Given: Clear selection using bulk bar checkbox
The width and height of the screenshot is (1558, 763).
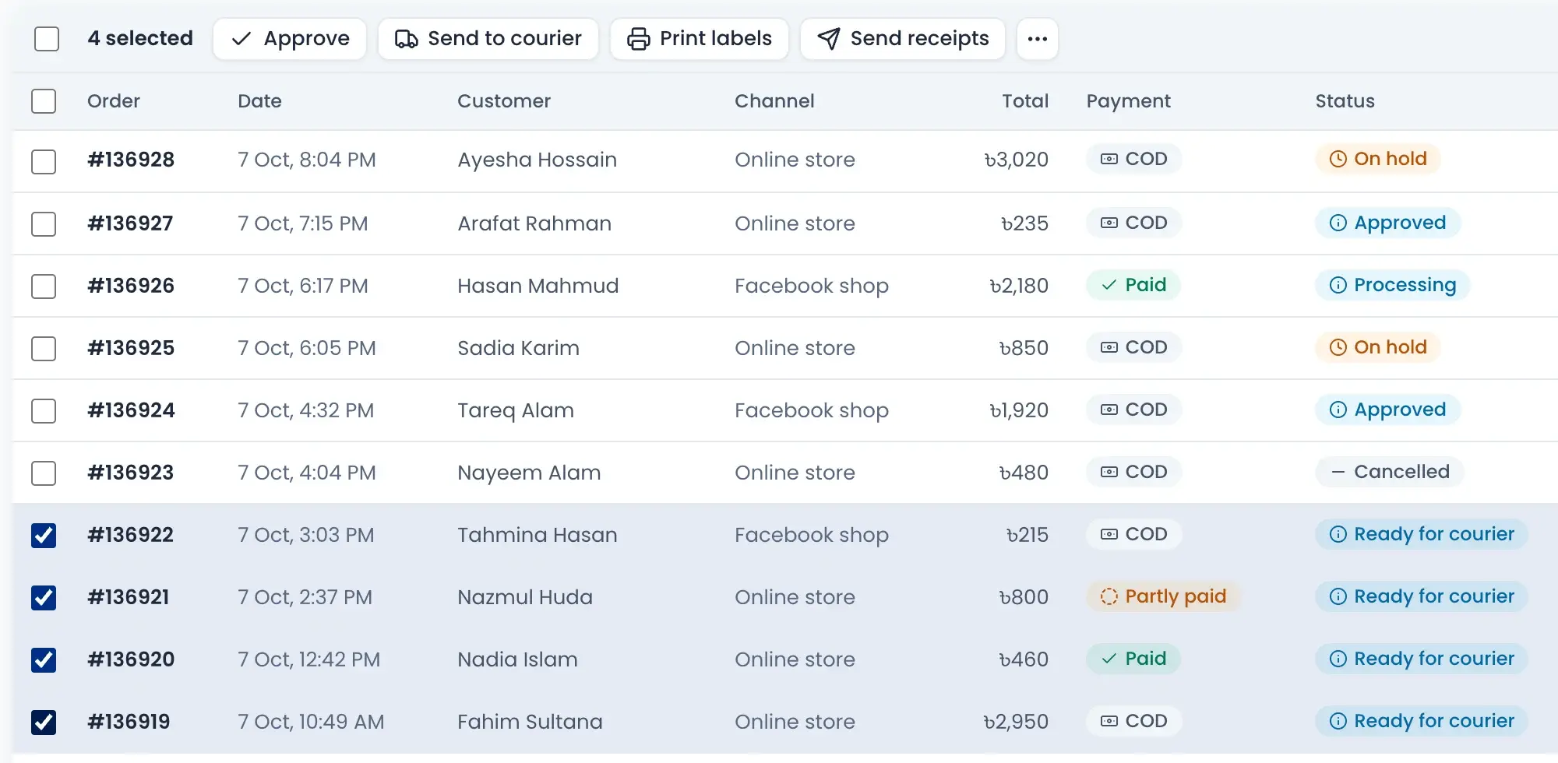Looking at the screenshot, I should tap(47, 39).
